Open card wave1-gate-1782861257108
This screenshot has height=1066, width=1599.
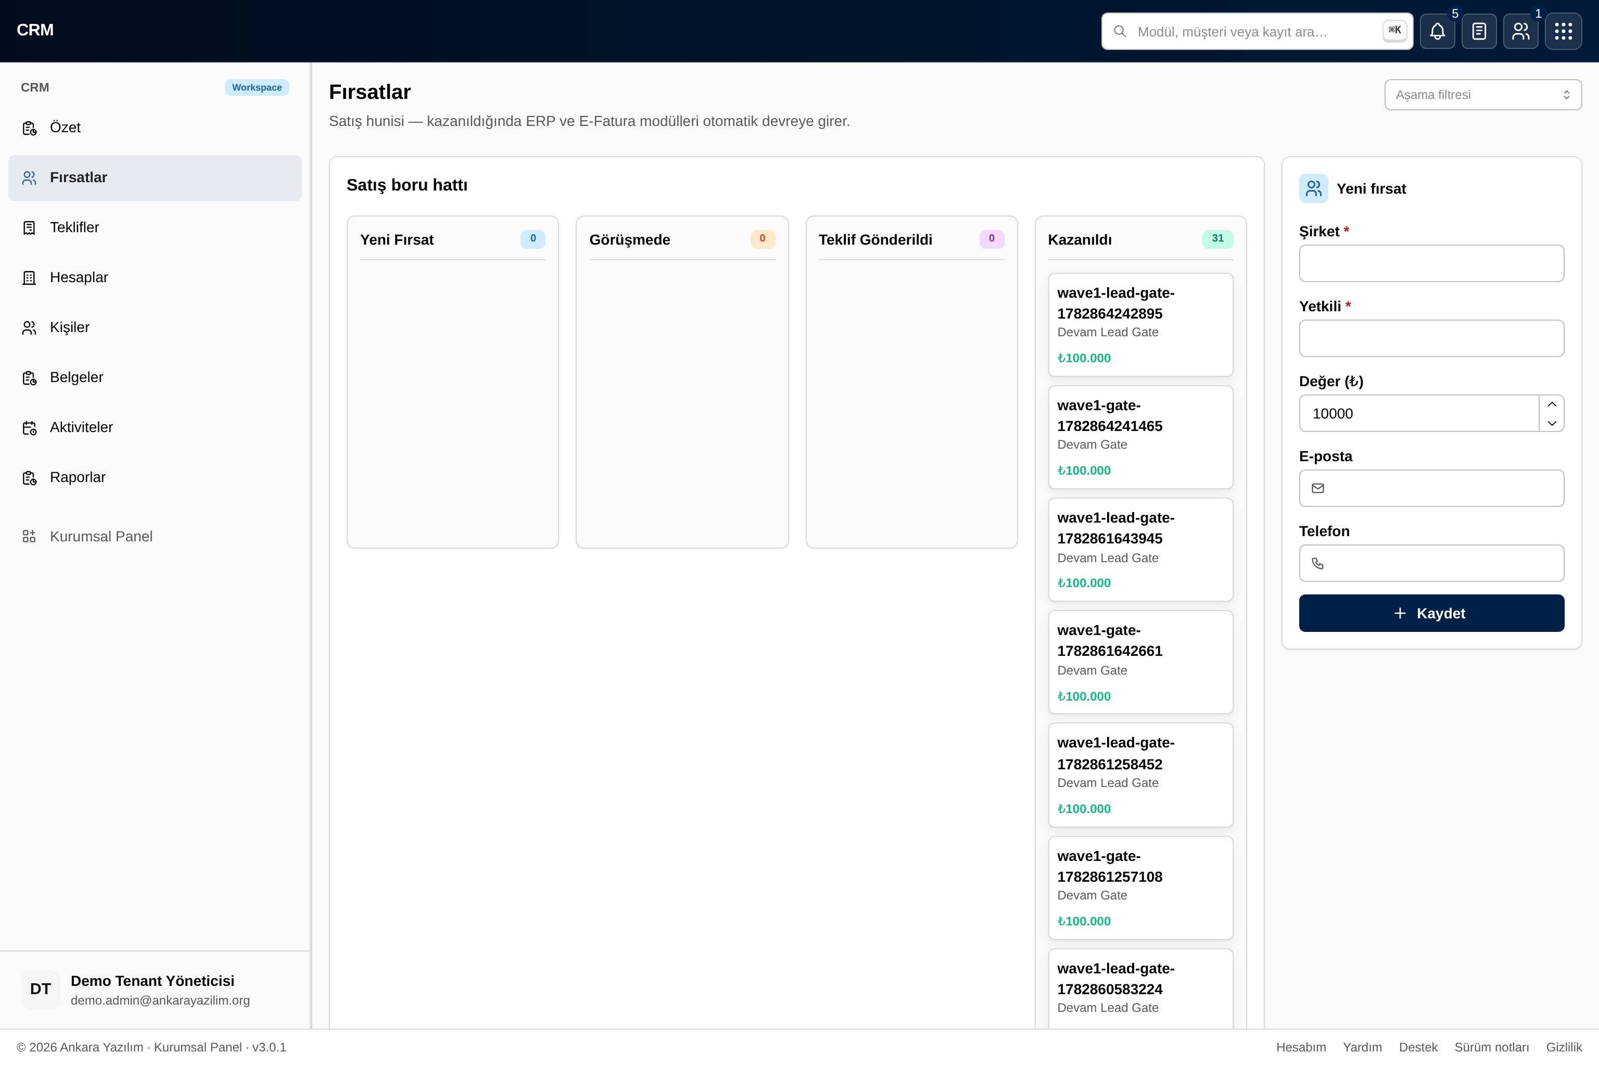1140,888
